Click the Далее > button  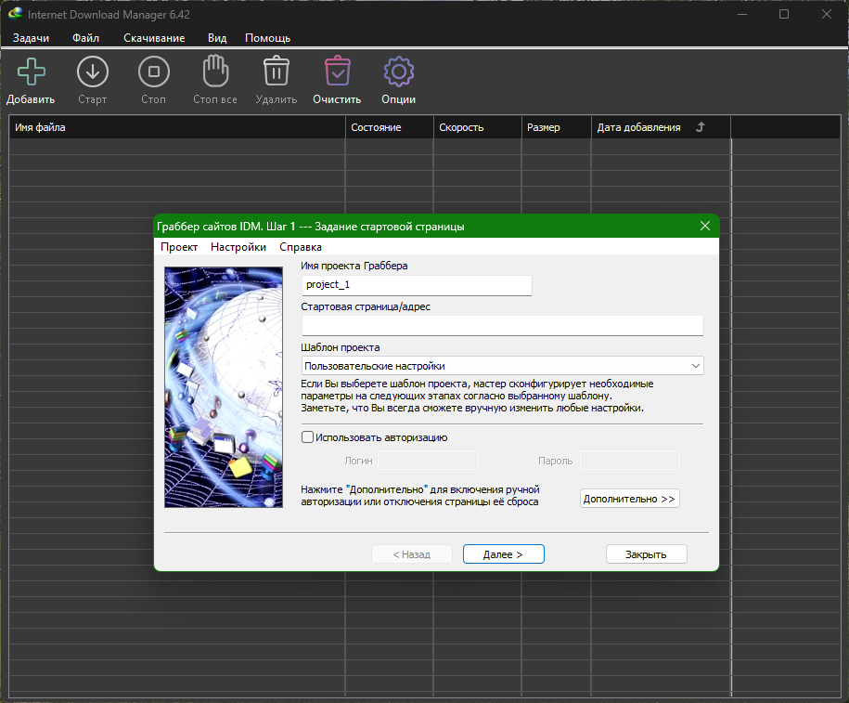[504, 553]
